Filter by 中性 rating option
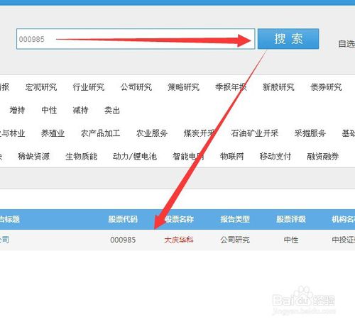The image size is (355, 324). [x=49, y=110]
